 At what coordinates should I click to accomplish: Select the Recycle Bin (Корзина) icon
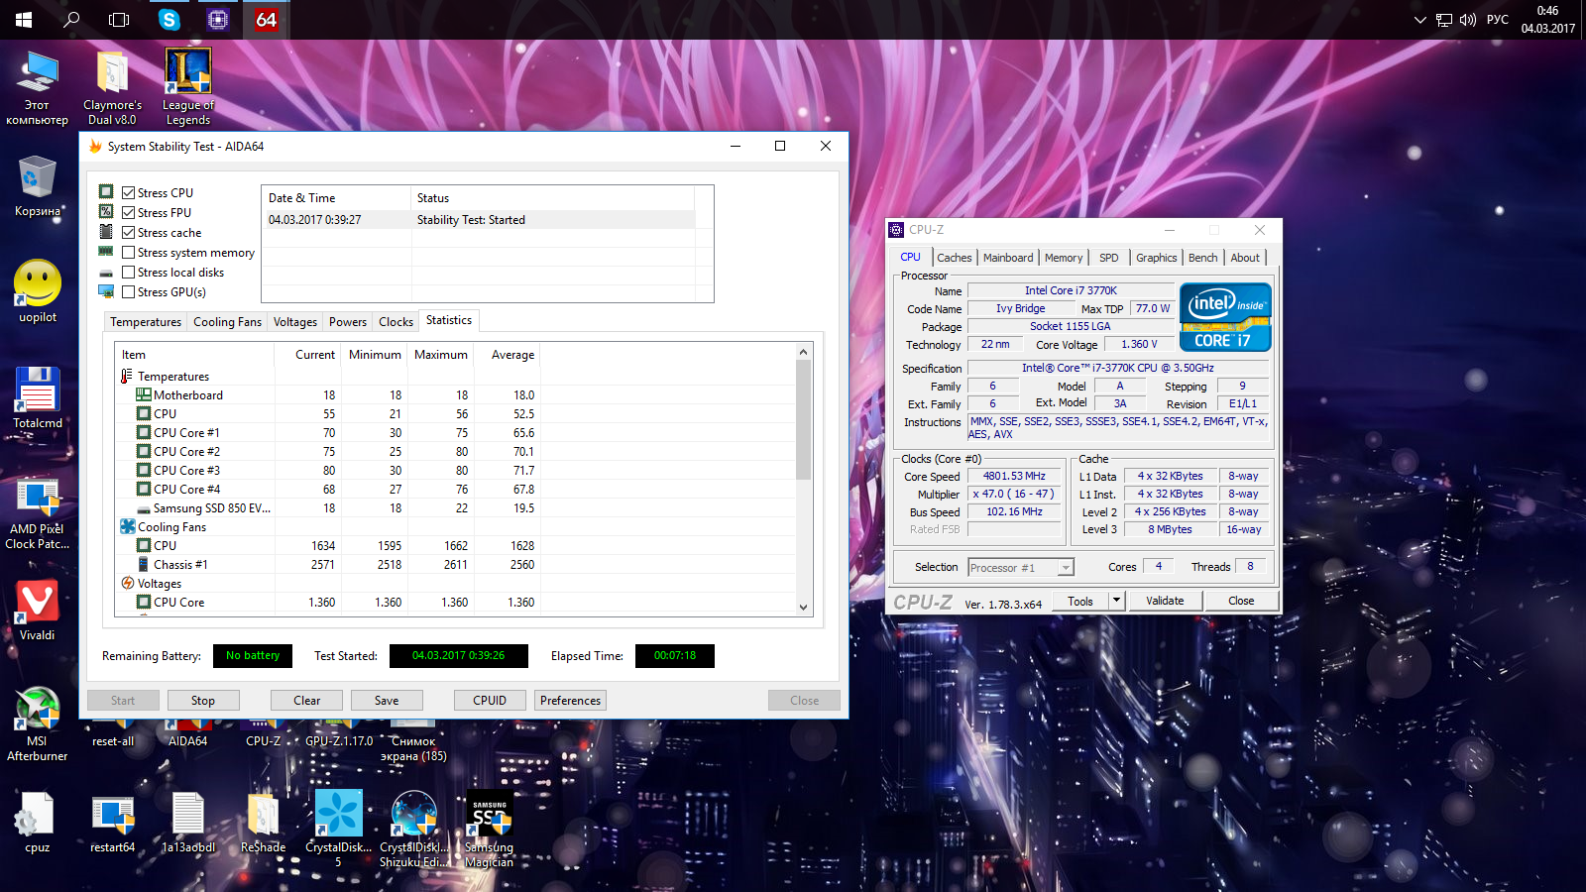[37, 186]
